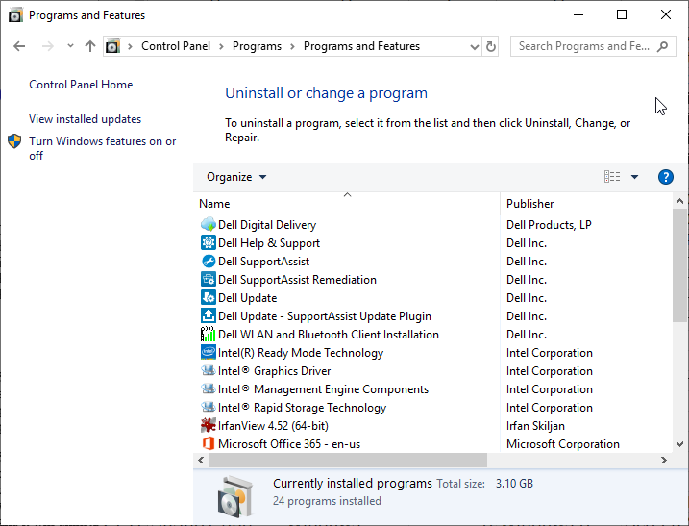
Task: Click the Dell WLAN and Bluetooth signal icon
Action: pyautogui.click(x=209, y=335)
